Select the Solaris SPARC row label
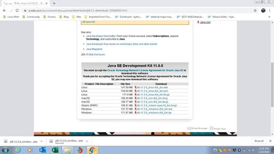 point(89,106)
